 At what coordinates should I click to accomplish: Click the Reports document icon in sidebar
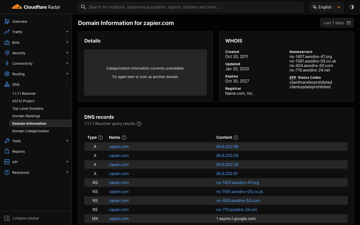[7, 151]
